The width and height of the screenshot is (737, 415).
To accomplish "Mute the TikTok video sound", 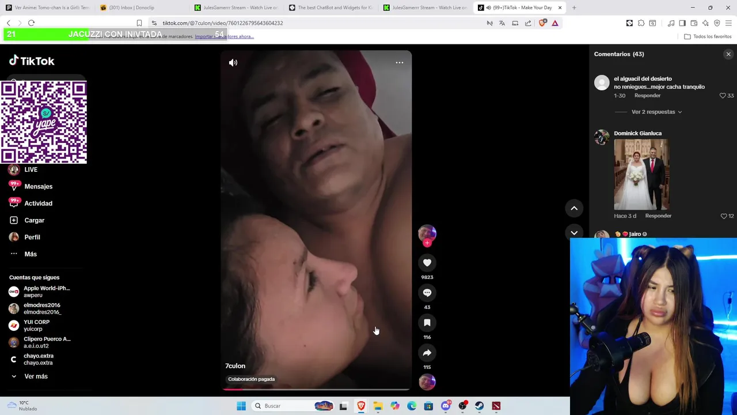I will click(x=233, y=63).
